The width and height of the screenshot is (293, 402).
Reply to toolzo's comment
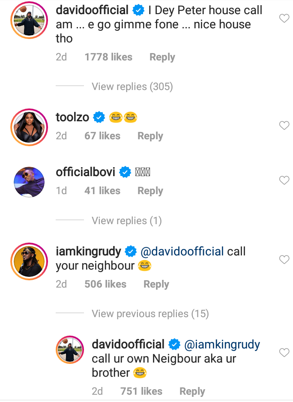[x=150, y=136]
